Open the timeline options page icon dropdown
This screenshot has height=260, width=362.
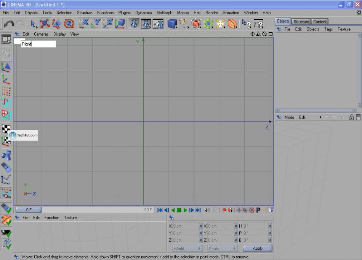coord(271,210)
